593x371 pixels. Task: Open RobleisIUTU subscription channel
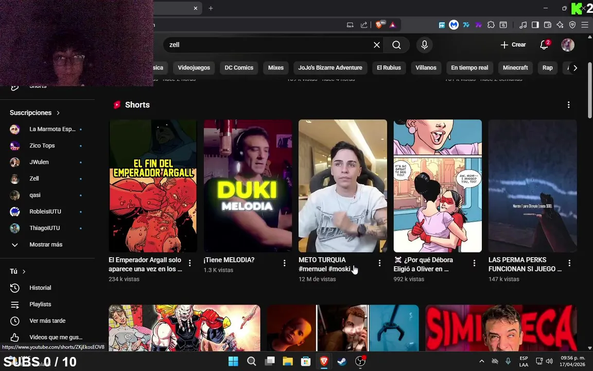[47, 212]
